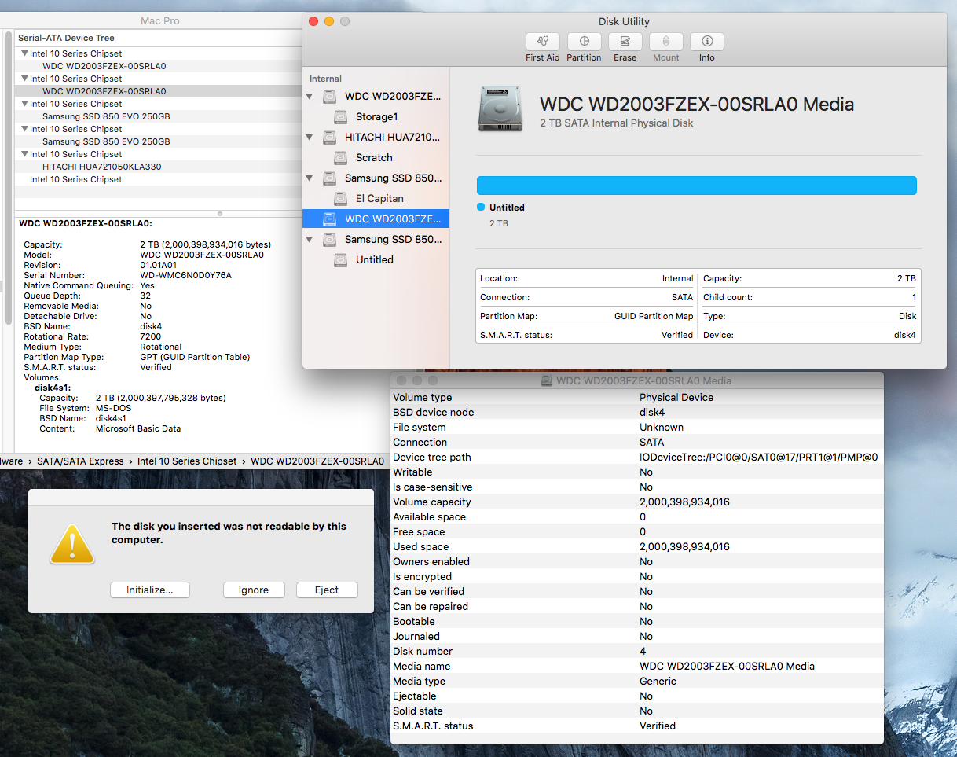Collapse the Samsung SSD 850 above Untitled

point(310,240)
